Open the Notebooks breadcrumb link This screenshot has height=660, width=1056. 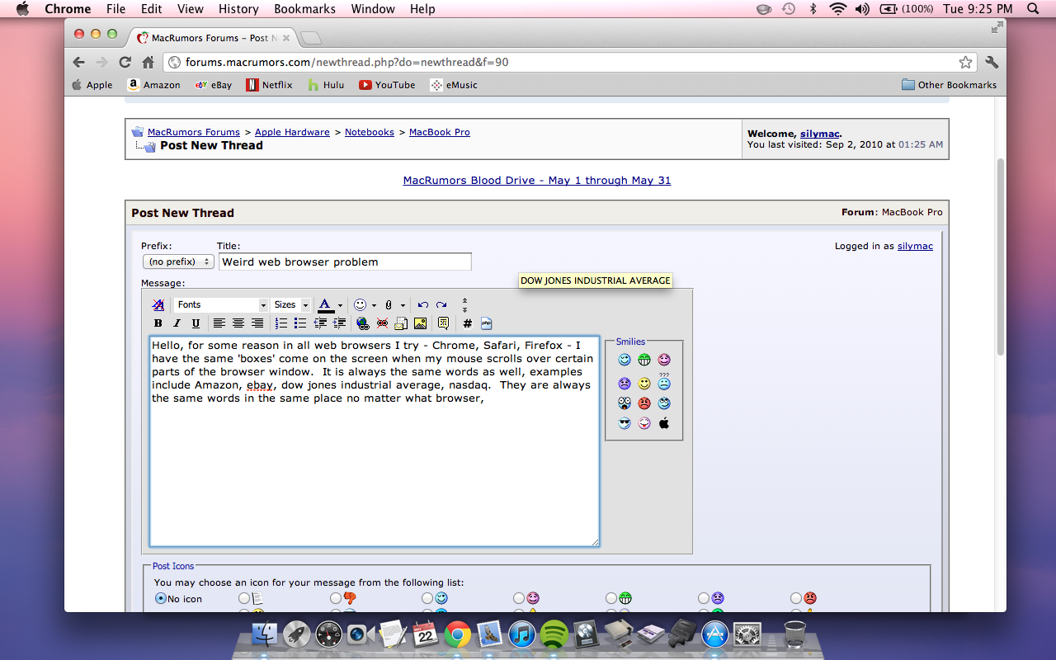coord(370,132)
